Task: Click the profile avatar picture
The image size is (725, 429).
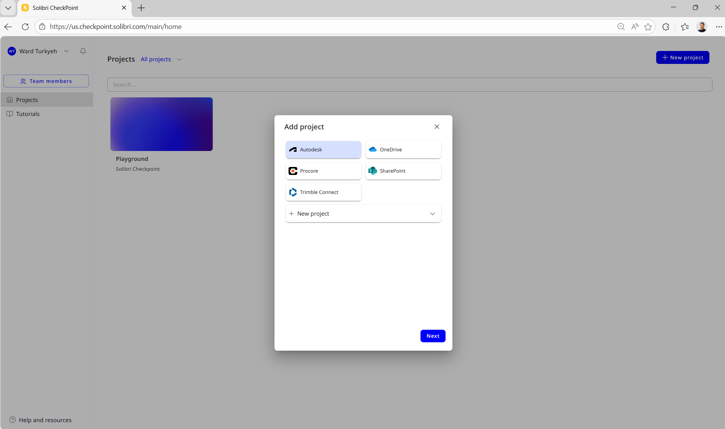Action: [x=702, y=27]
